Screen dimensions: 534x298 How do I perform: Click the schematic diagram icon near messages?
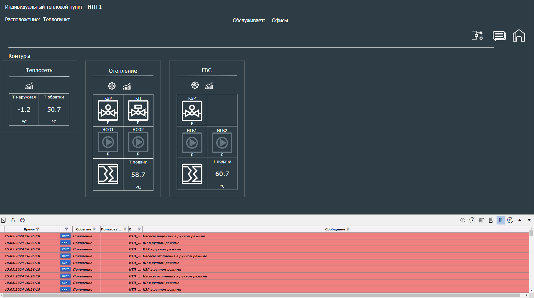(x=478, y=35)
